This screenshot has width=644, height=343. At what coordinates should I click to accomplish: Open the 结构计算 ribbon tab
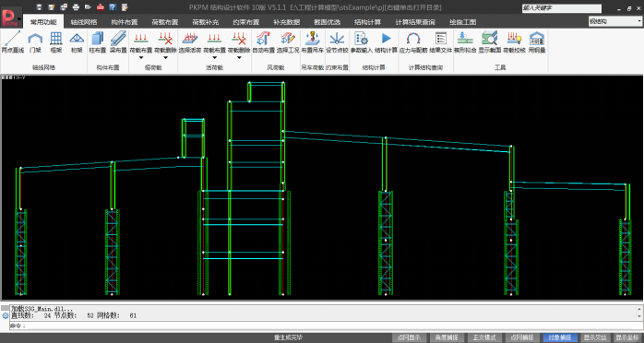pos(367,22)
